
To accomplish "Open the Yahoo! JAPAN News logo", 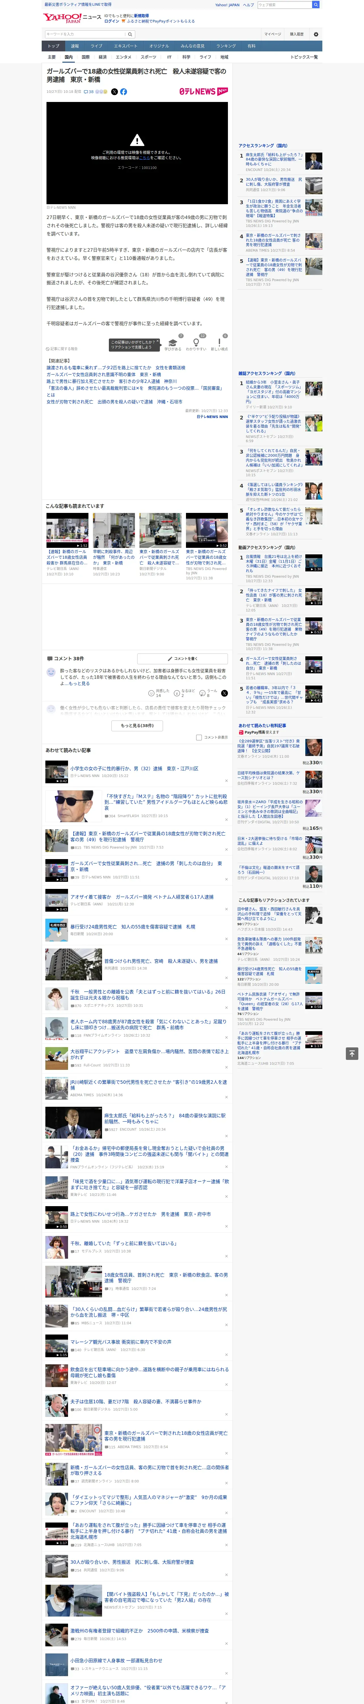I will (72, 18).
